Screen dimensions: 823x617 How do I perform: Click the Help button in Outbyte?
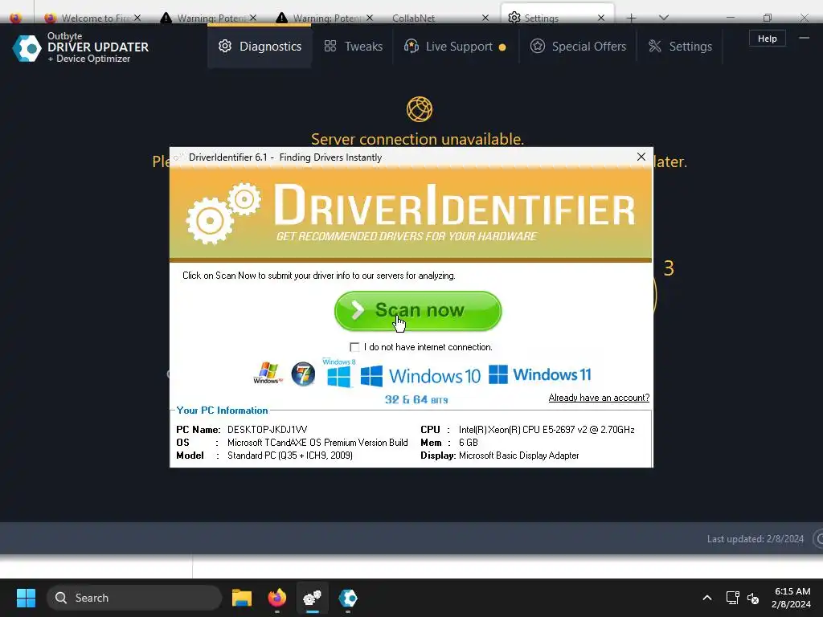tap(767, 39)
